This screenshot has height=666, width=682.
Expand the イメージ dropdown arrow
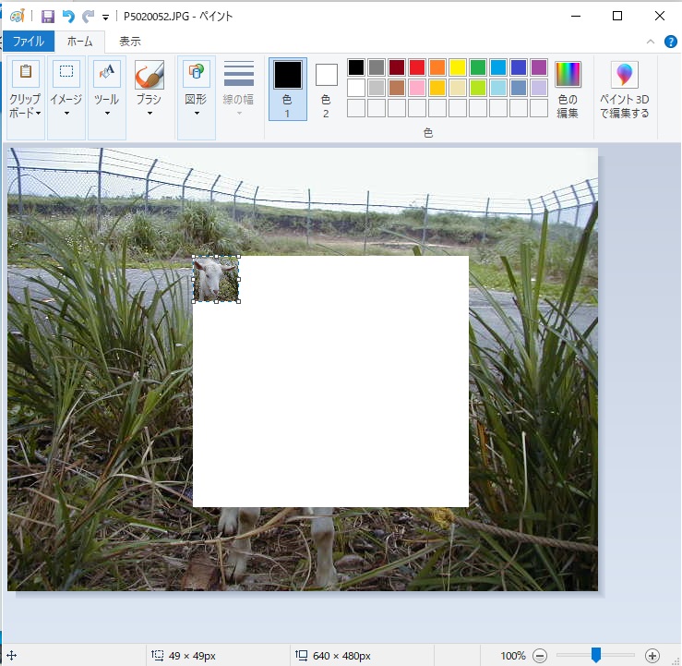[x=66, y=114]
